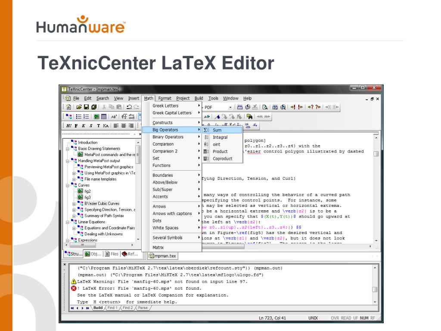Expand File name templates tree node

74,179
